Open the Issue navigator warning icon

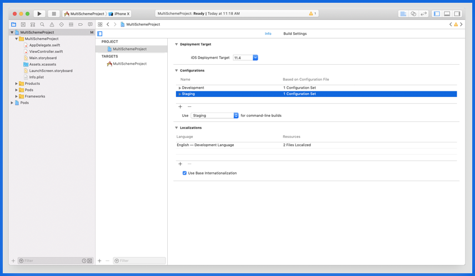pos(52,24)
